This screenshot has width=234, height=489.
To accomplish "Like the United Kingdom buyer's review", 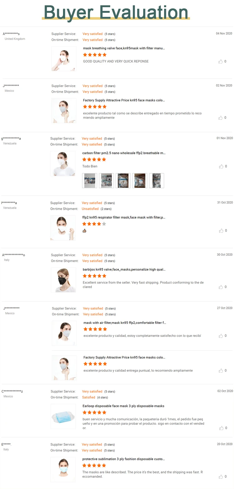I will (x=221, y=61).
